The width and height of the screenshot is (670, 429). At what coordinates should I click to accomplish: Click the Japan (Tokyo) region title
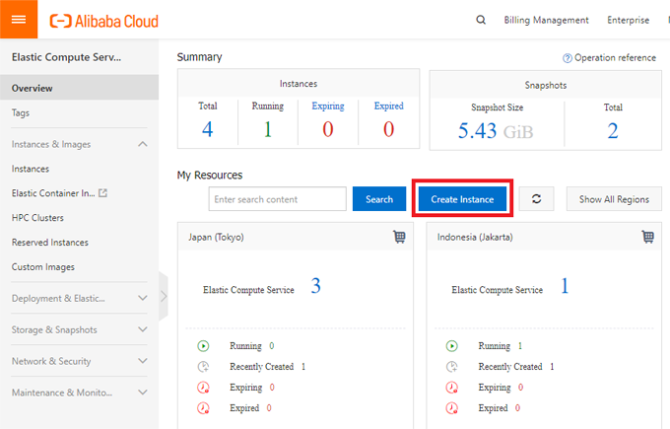(x=216, y=237)
